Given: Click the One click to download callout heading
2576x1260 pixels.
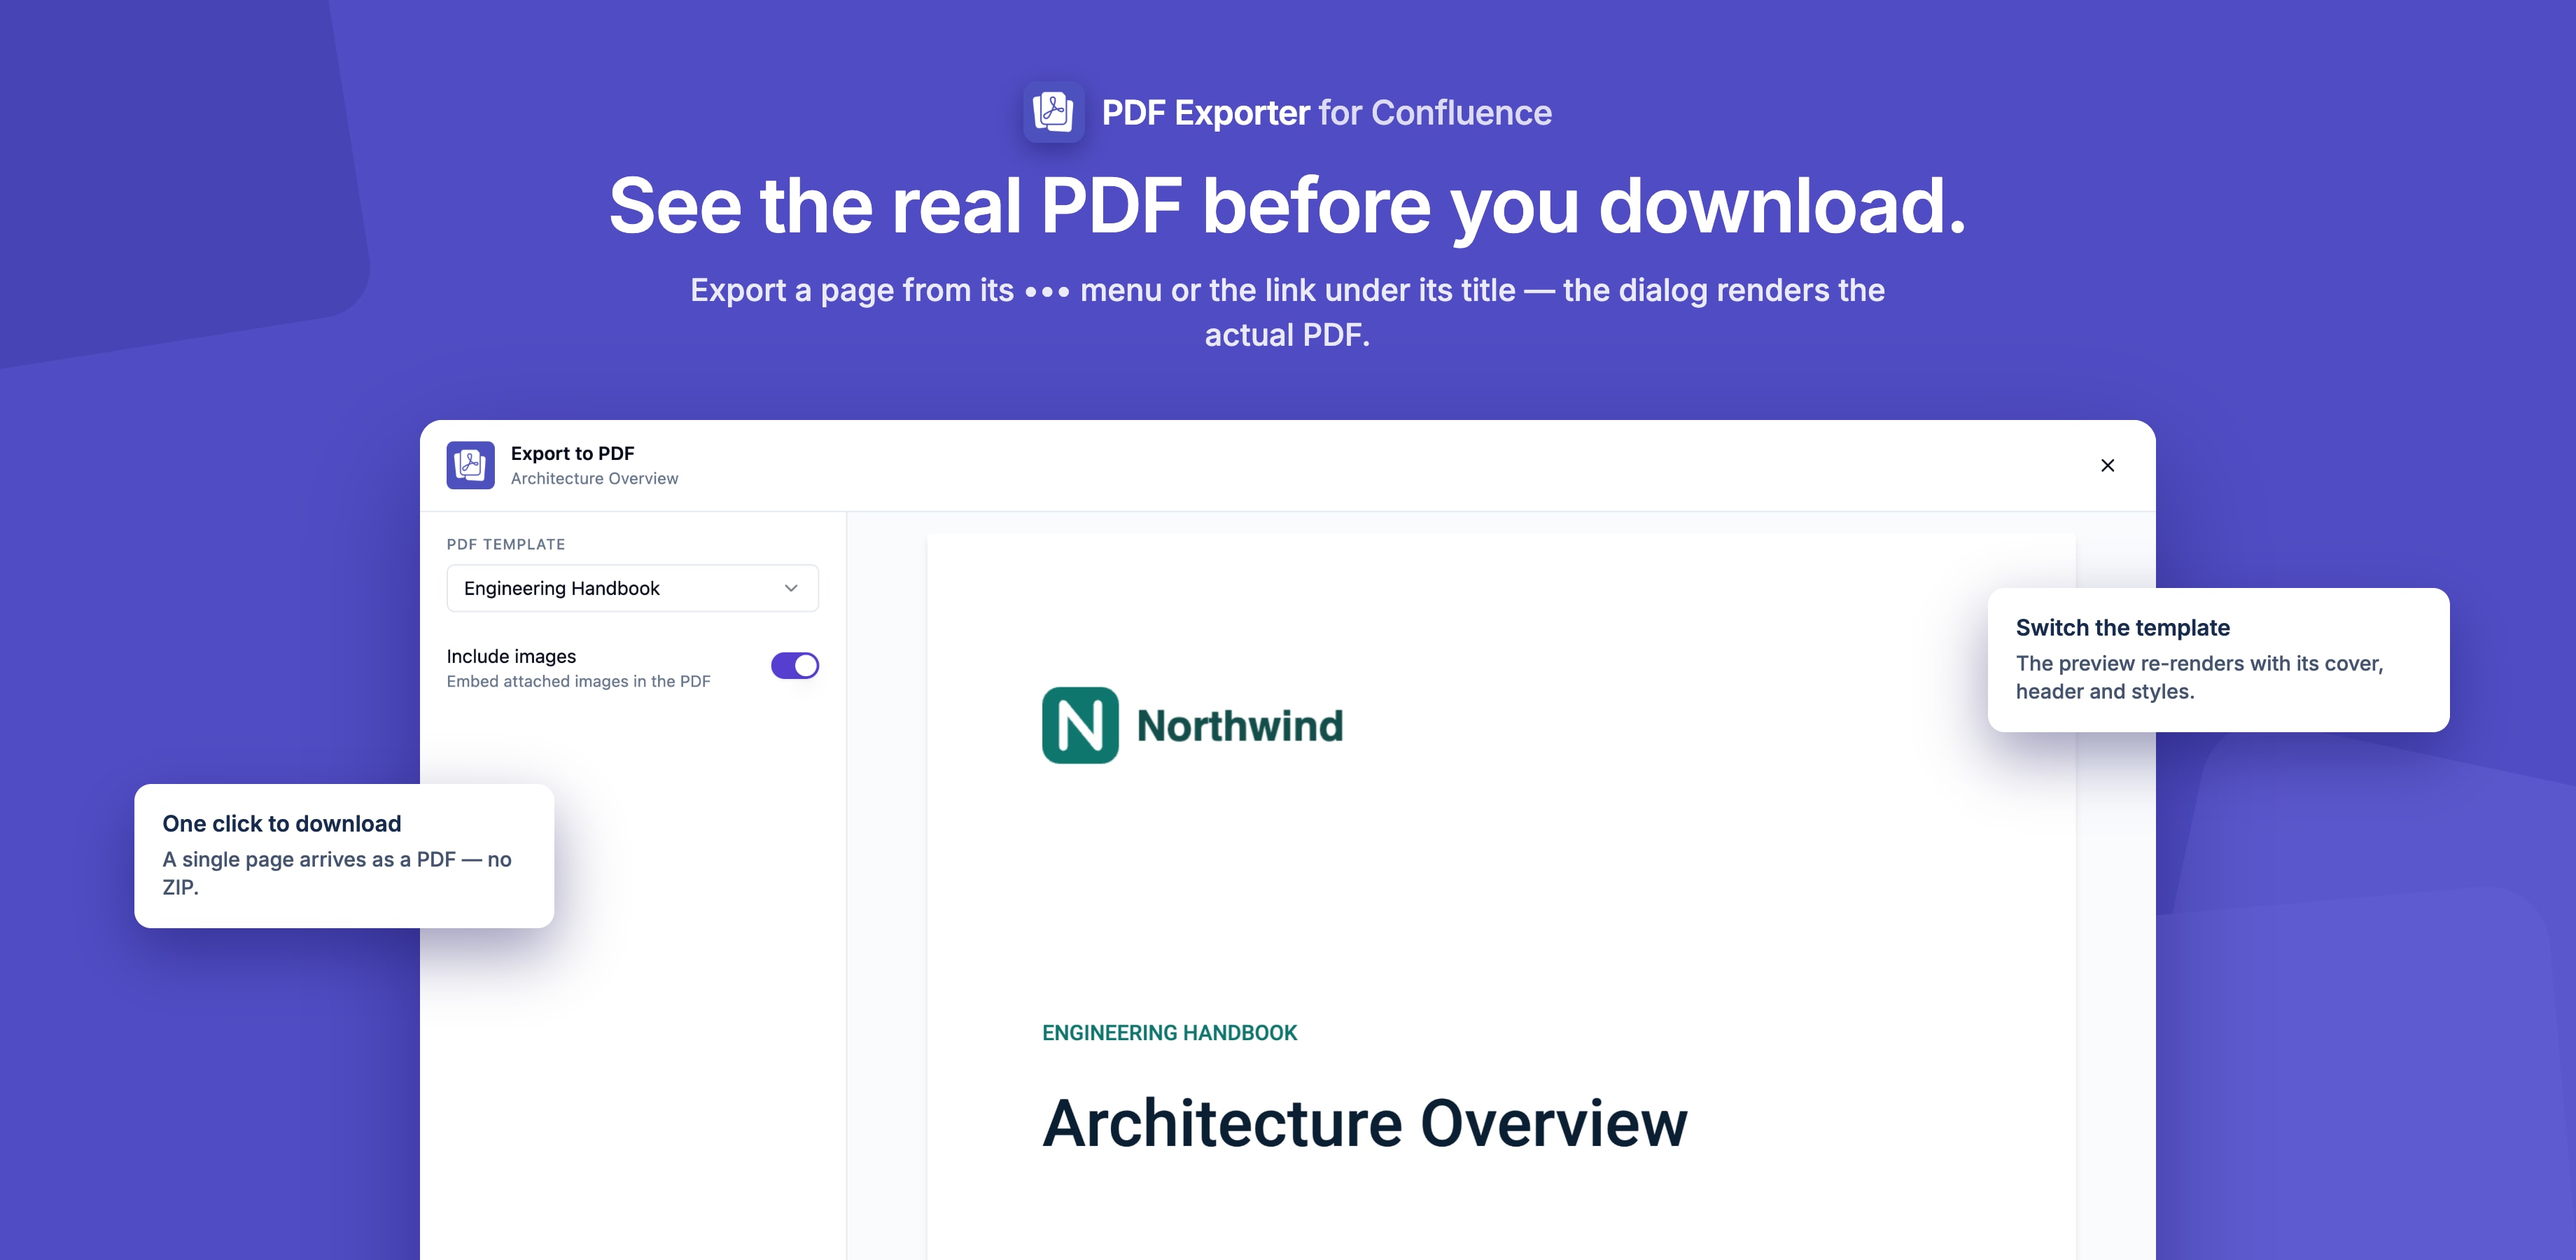Looking at the screenshot, I should click(x=281, y=824).
